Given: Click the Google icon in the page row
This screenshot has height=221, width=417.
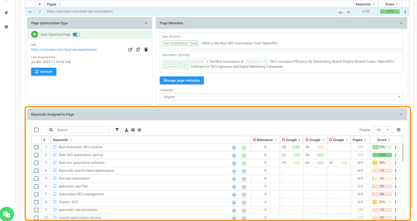Looking at the screenshot, I should click(x=341, y=12).
